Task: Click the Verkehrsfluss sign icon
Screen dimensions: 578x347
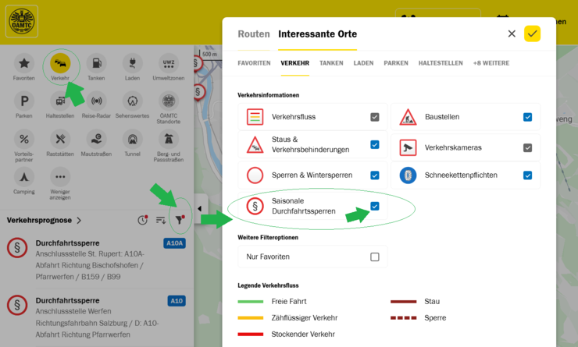Action: (255, 117)
